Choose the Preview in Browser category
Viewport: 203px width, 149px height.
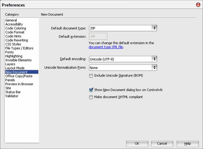(19, 84)
